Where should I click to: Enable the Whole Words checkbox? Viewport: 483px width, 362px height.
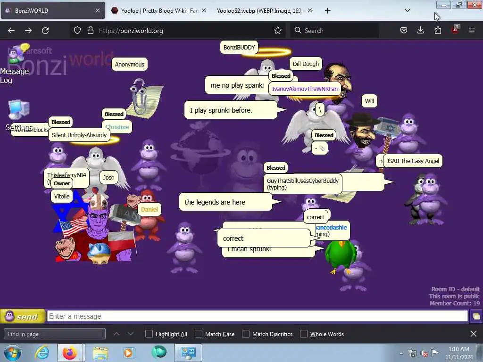point(304,334)
